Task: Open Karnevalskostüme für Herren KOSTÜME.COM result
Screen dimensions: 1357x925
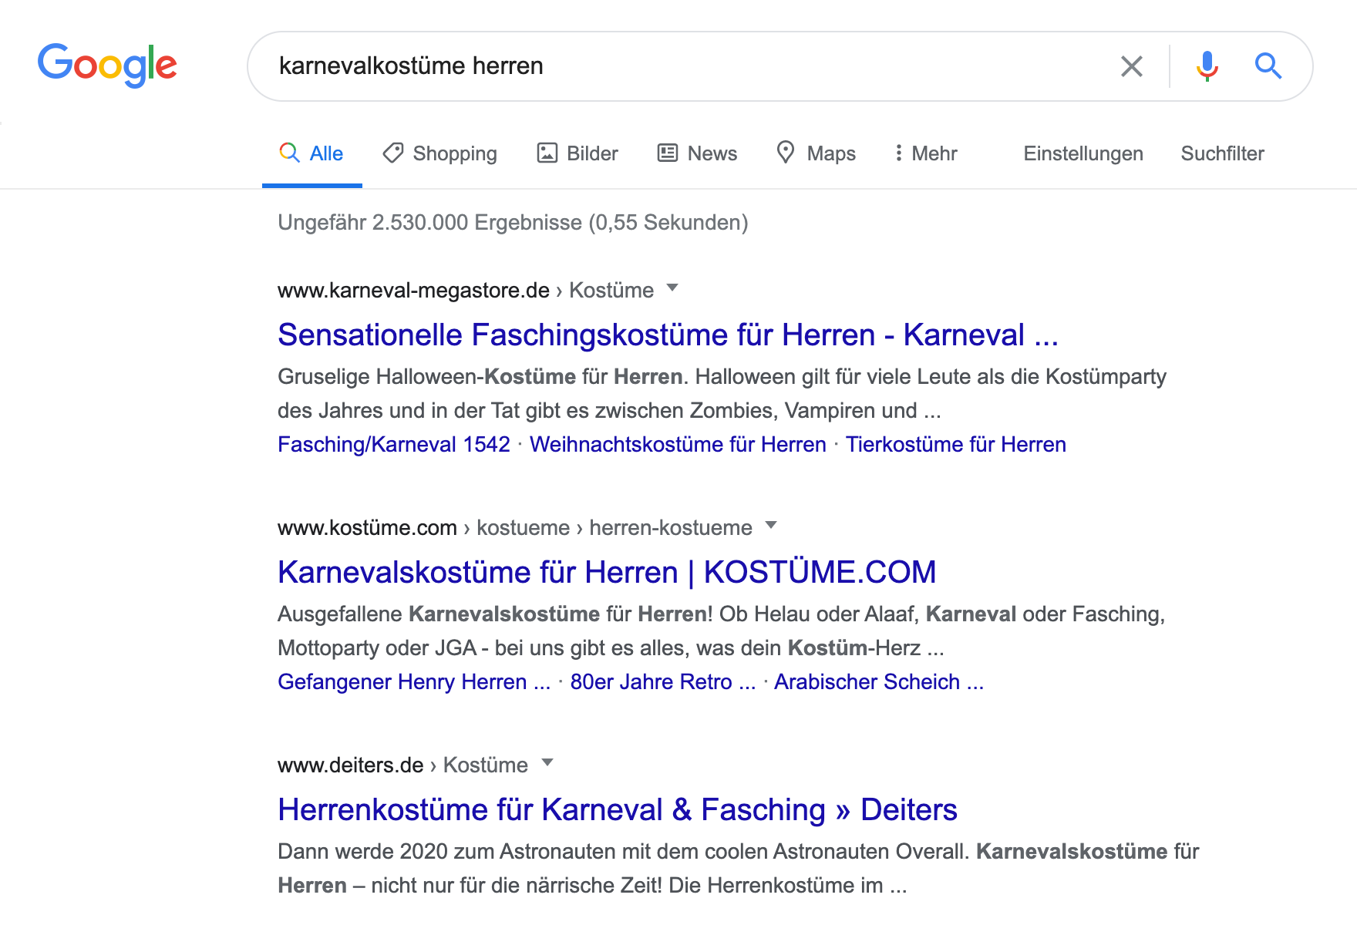Action: click(x=607, y=573)
